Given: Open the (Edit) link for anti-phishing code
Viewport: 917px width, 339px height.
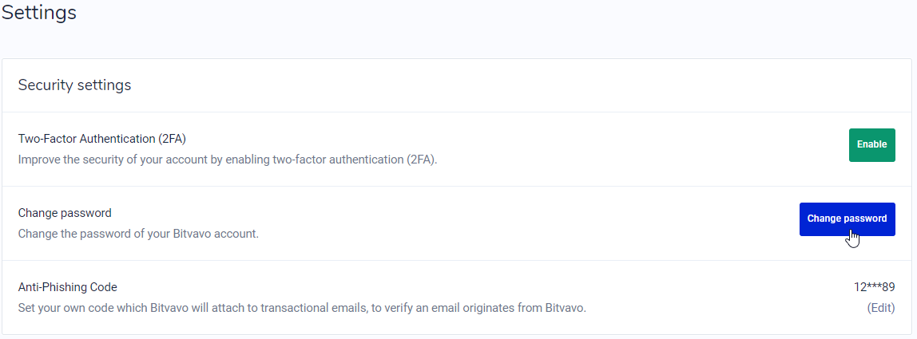Looking at the screenshot, I should 881,307.
